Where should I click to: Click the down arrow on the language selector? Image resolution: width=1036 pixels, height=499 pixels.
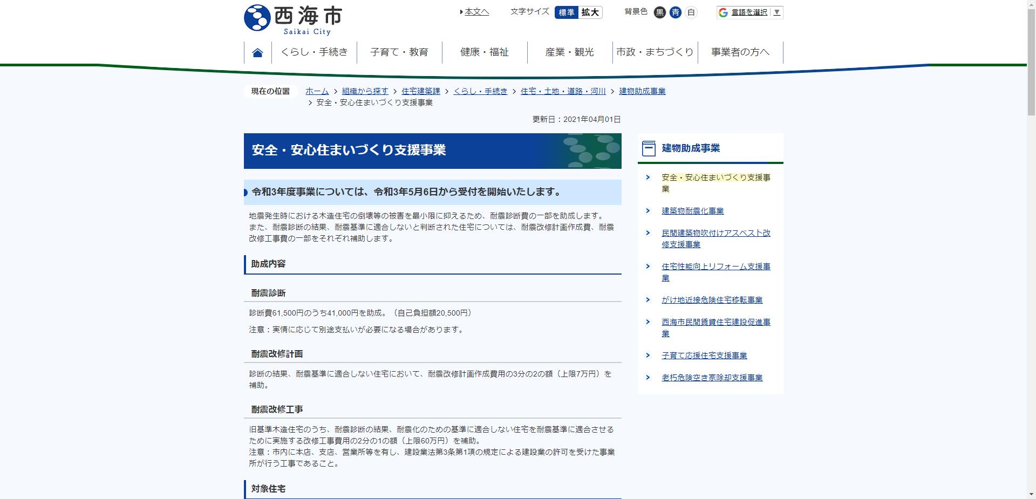pyautogui.click(x=776, y=12)
